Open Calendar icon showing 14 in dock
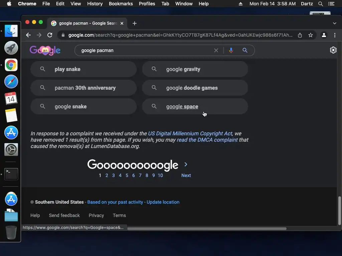 coord(11,98)
